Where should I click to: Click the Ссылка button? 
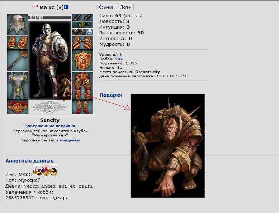106,7
